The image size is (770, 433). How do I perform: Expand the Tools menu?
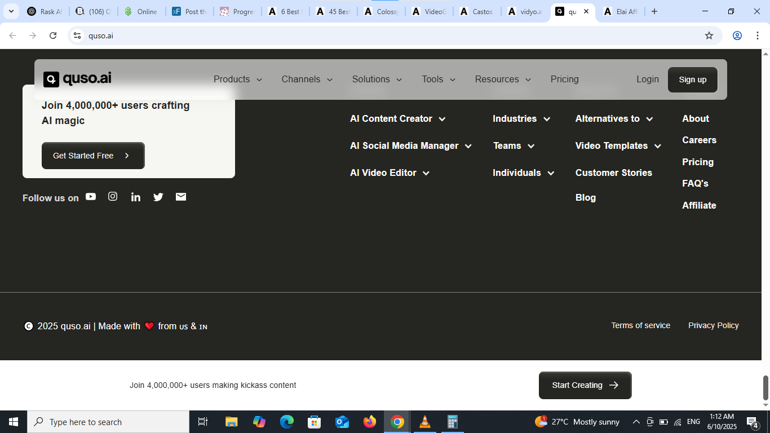439,79
